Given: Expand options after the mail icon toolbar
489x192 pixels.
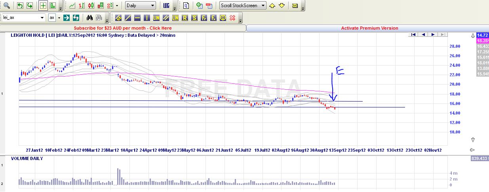Looking at the screenshot, I should [x=303, y=8].
